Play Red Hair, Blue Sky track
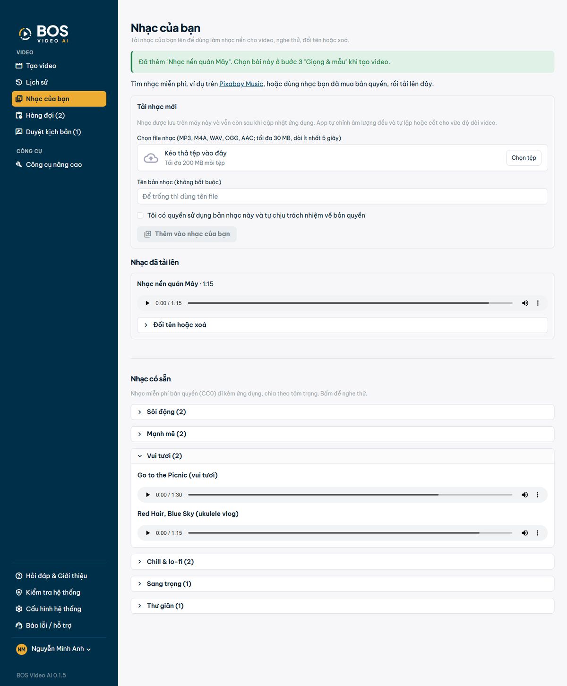The image size is (567, 686). coord(148,533)
